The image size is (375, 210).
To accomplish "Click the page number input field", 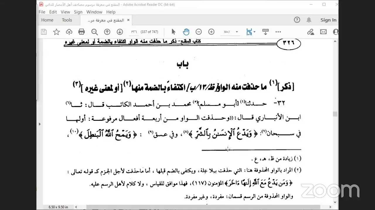I will coord(134,32).
